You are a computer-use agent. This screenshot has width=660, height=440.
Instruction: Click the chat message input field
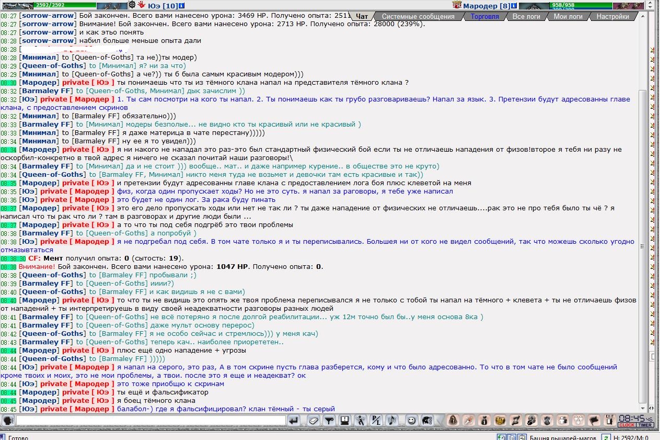point(151,421)
